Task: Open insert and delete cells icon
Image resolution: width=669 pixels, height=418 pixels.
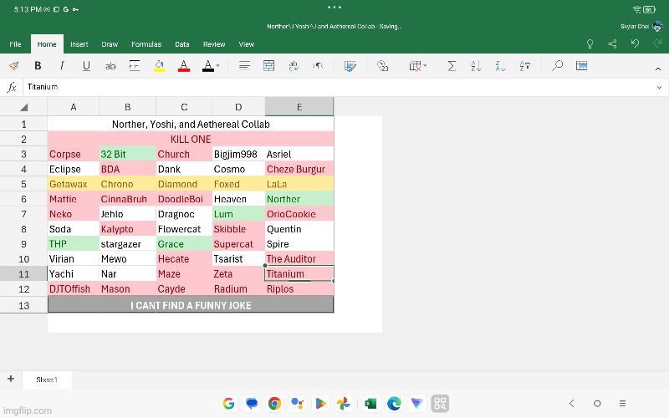Action: 415,66
